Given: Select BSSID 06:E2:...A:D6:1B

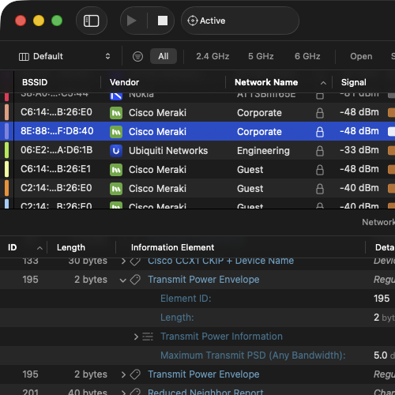Looking at the screenshot, I should tap(57, 150).
